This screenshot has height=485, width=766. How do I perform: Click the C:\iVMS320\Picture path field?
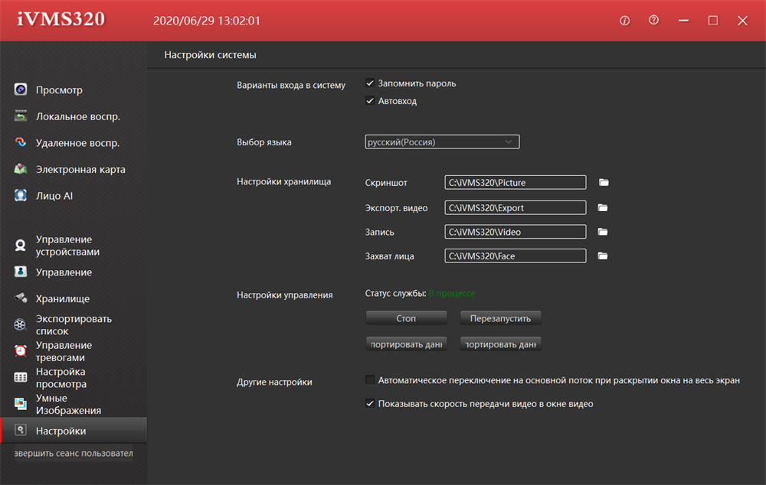click(x=516, y=183)
